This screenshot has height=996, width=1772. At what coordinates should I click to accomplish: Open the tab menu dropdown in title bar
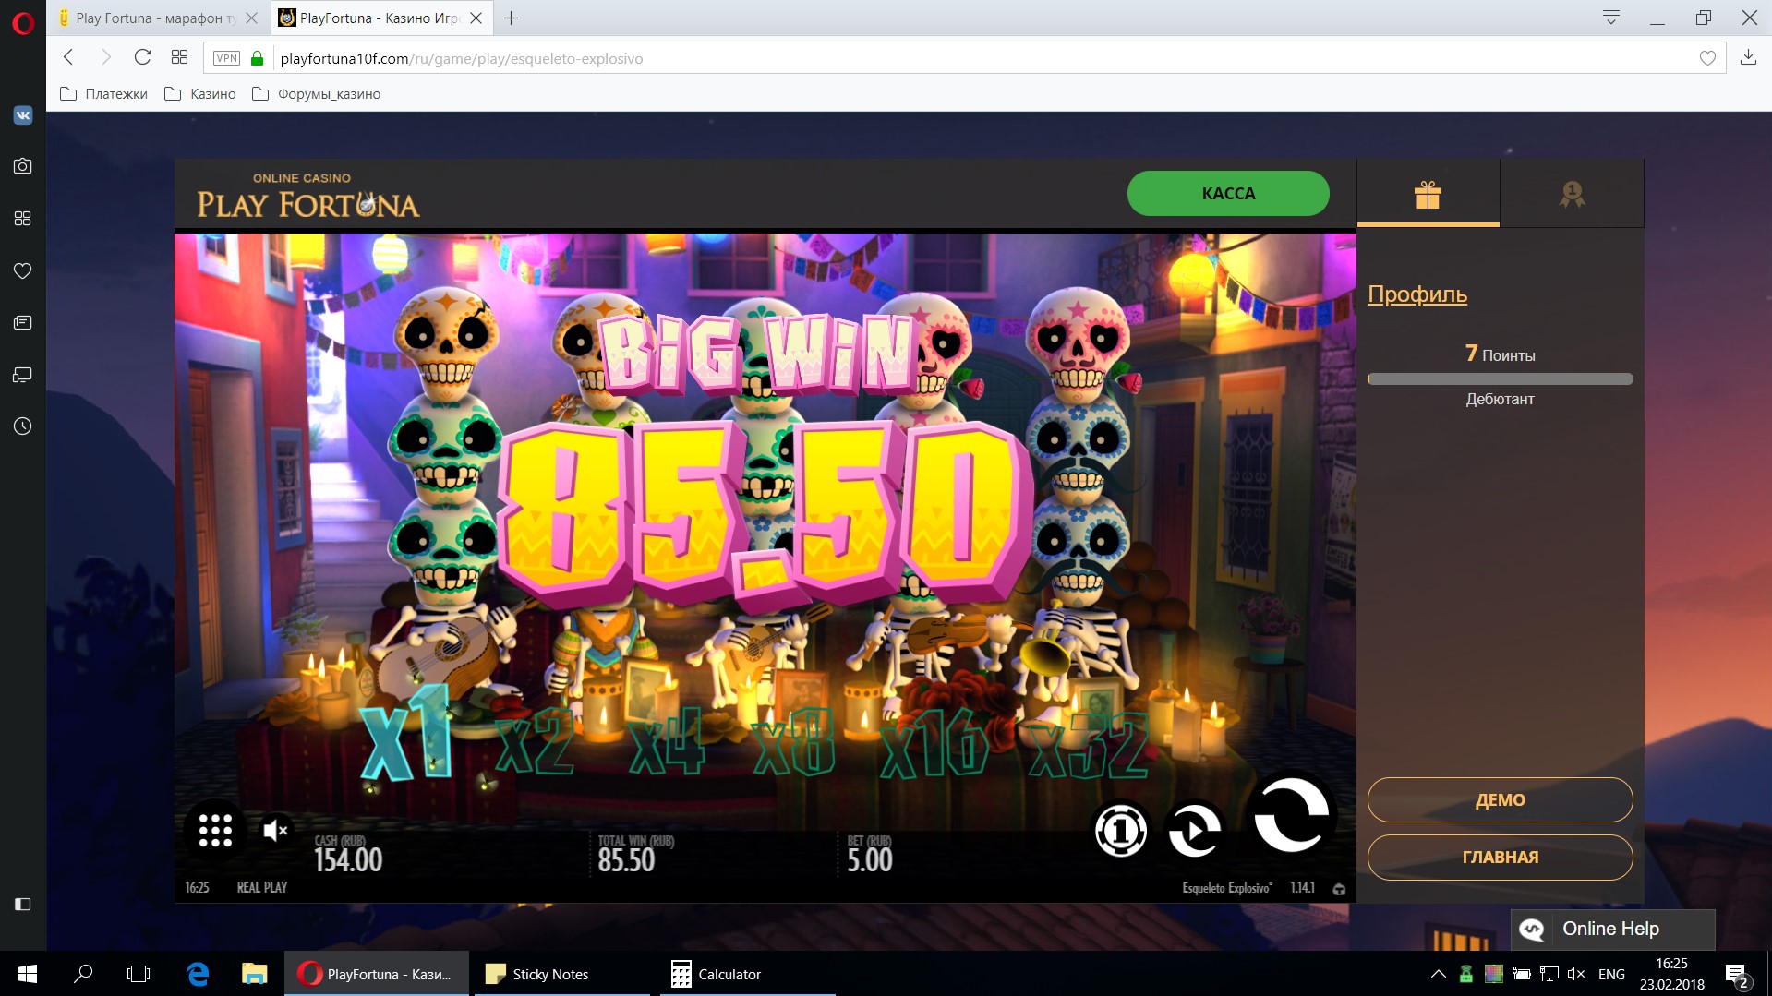pyautogui.click(x=1611, y=18)
